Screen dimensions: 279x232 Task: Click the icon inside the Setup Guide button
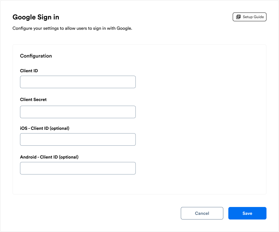tap(239, 17)
